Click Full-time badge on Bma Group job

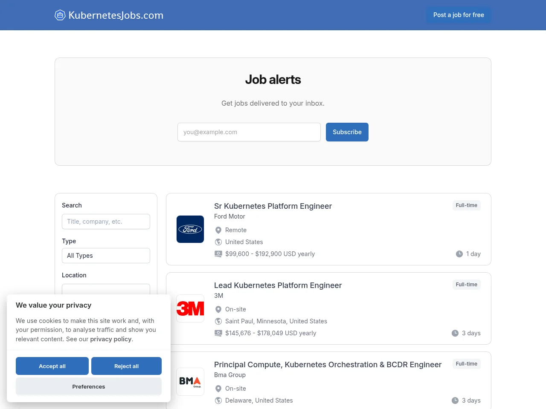pos(466,364)
